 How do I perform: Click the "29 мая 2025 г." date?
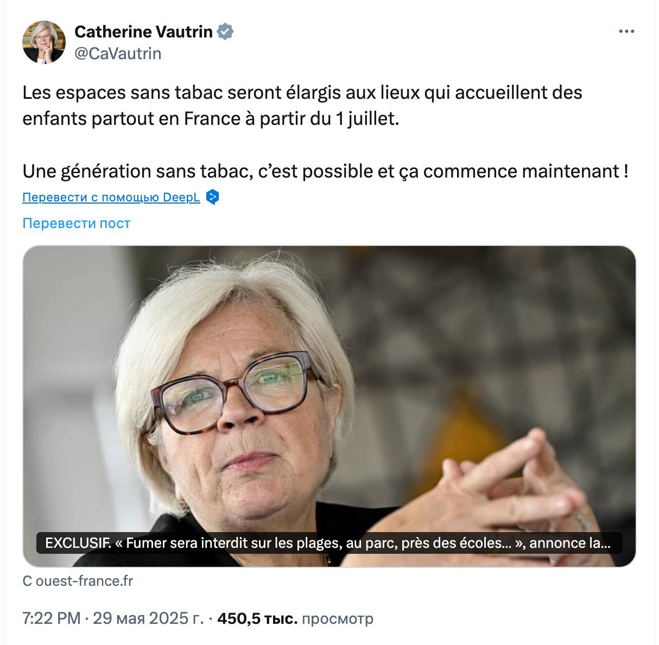tap(148, 618)
